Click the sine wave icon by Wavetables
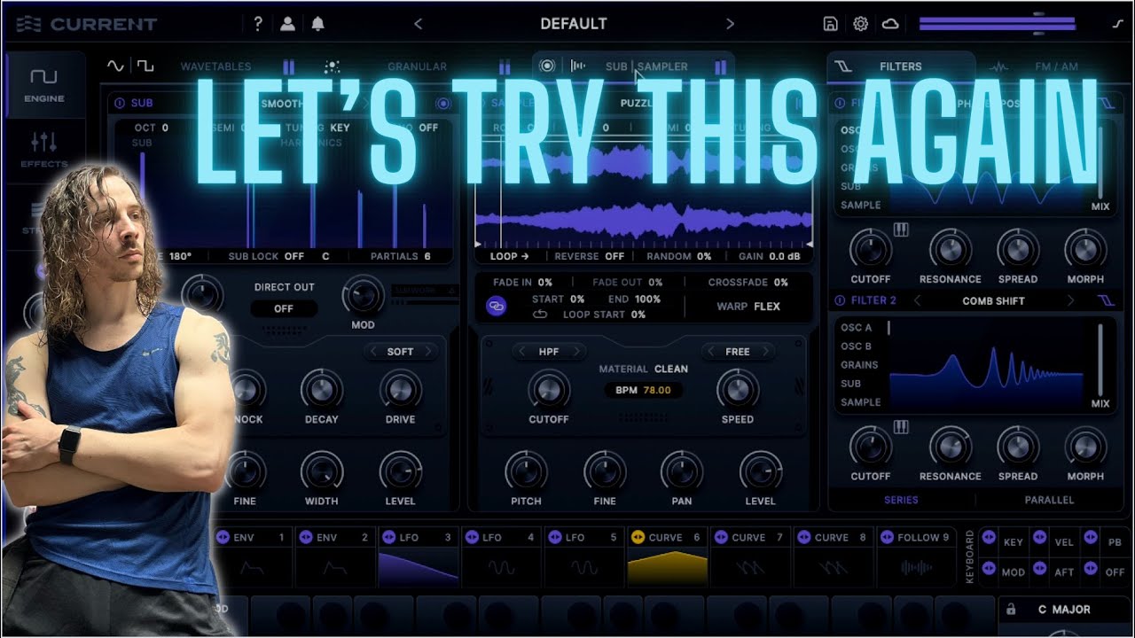The height and width of the screenshot is (638, 1135). click(115, 66)
